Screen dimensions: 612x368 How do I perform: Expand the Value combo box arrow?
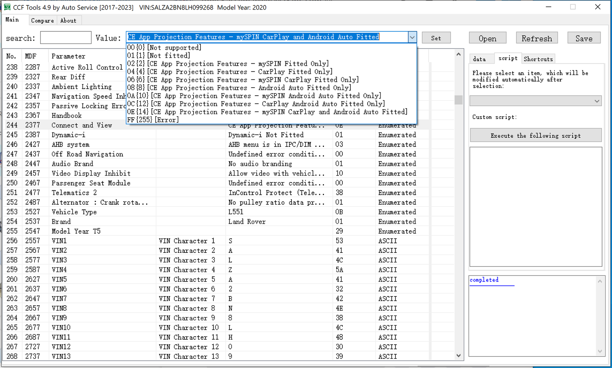412,37
